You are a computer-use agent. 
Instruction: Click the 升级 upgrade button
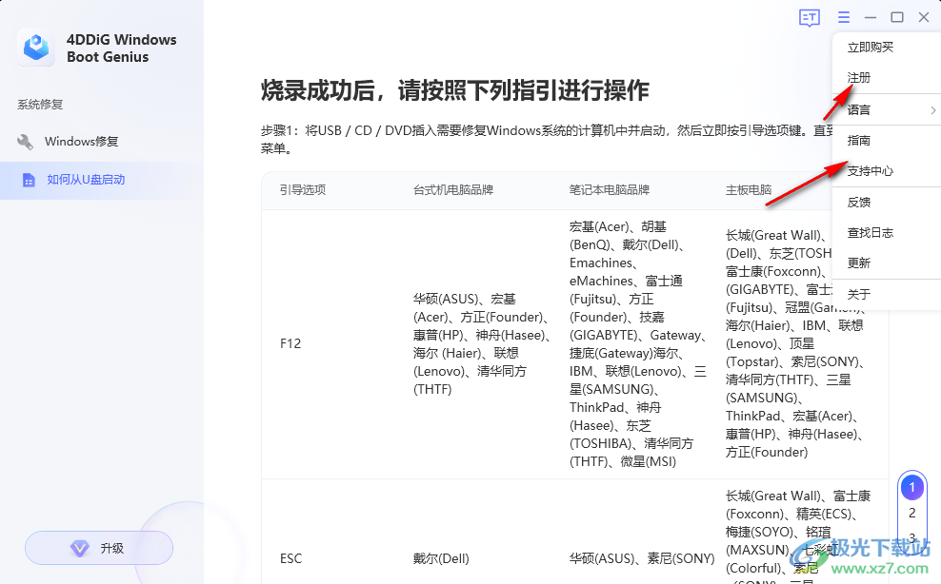[x=99, y=548]
